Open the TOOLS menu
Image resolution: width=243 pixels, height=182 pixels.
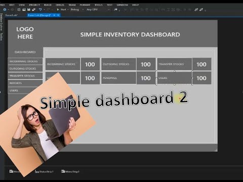(99, 5)
